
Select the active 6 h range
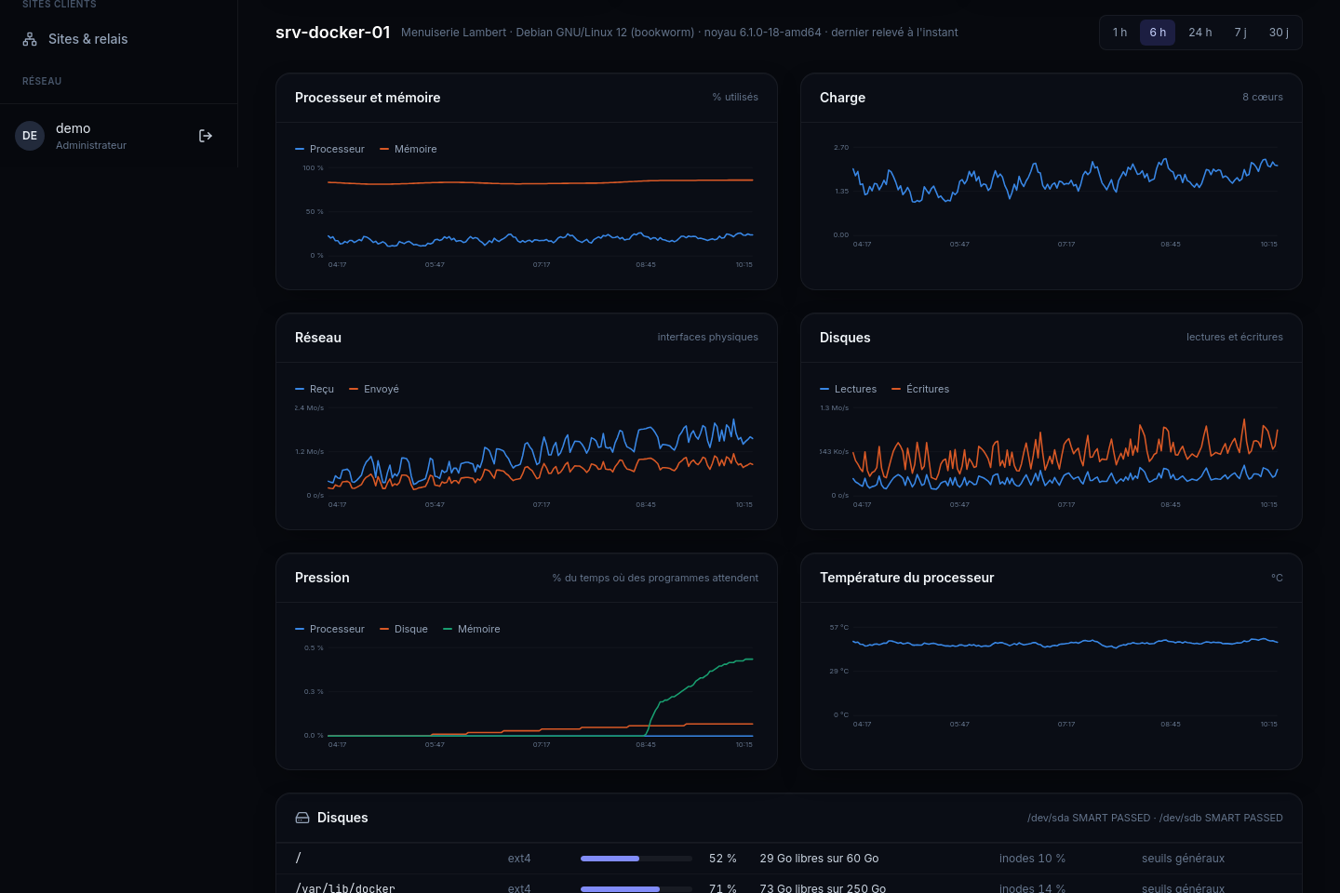(x=1158, y=33)
